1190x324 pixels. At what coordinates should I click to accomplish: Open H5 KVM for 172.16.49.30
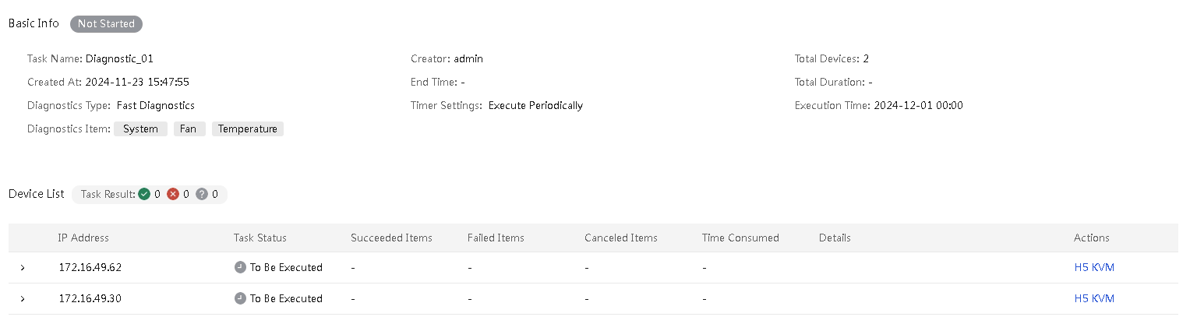tap(1094, 298)
